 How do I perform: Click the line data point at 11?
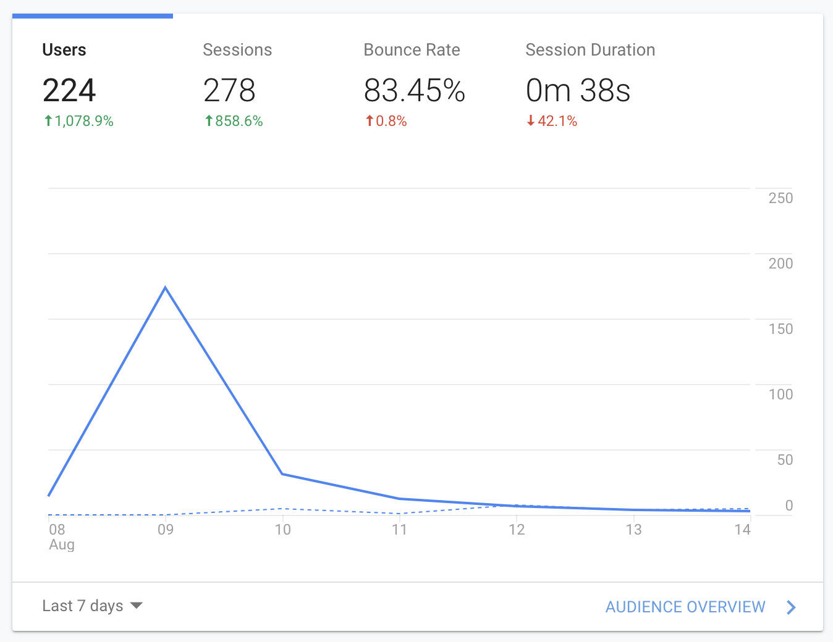tap(400, 499)
